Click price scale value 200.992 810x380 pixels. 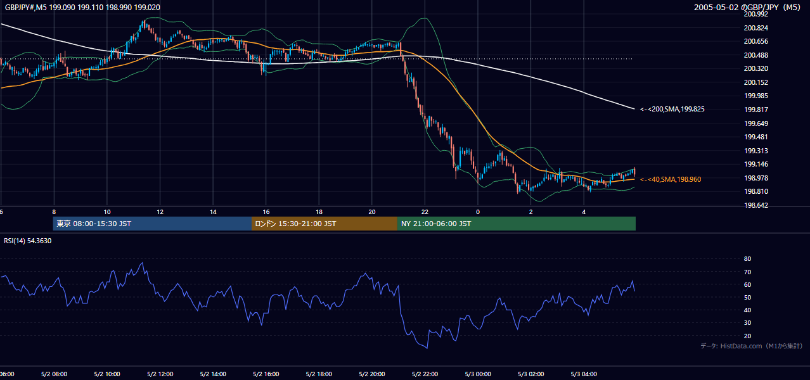[x=755, y=15]
